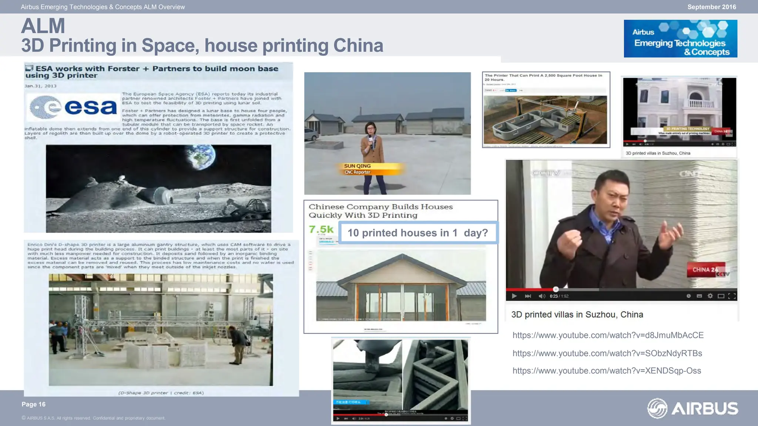This screenshot has width=758, height=426.
Task: Click the moon base illustration
Action: [x=158, y=189]
